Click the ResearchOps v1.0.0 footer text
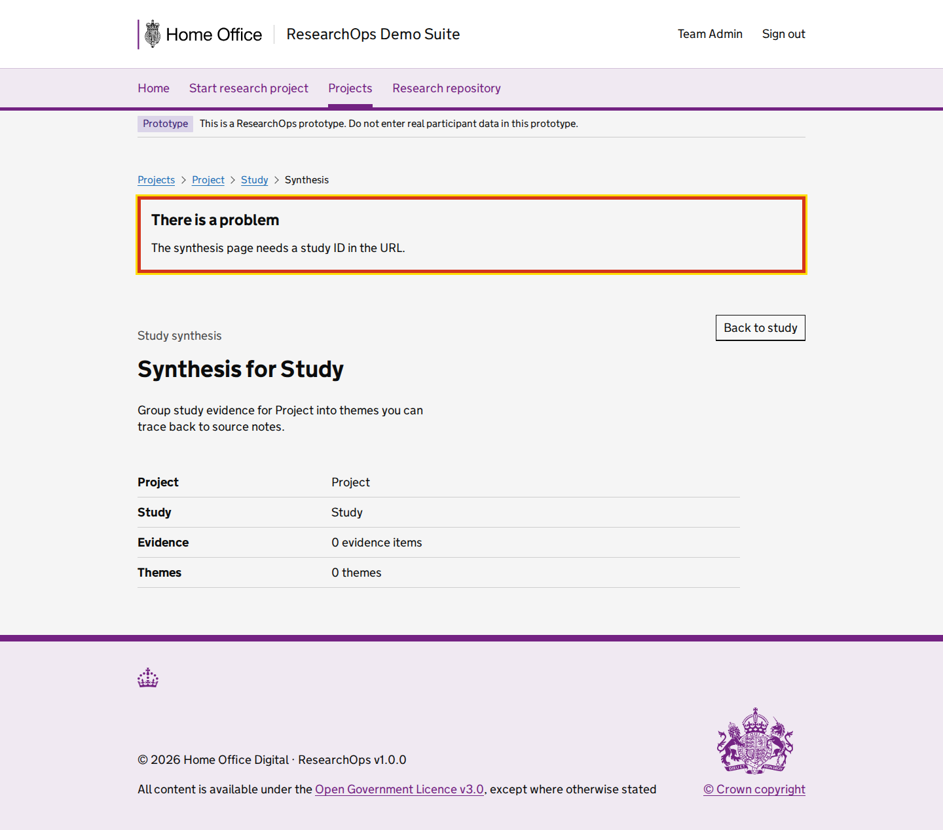This screenshot has width=943, height=830. (352, 760)
